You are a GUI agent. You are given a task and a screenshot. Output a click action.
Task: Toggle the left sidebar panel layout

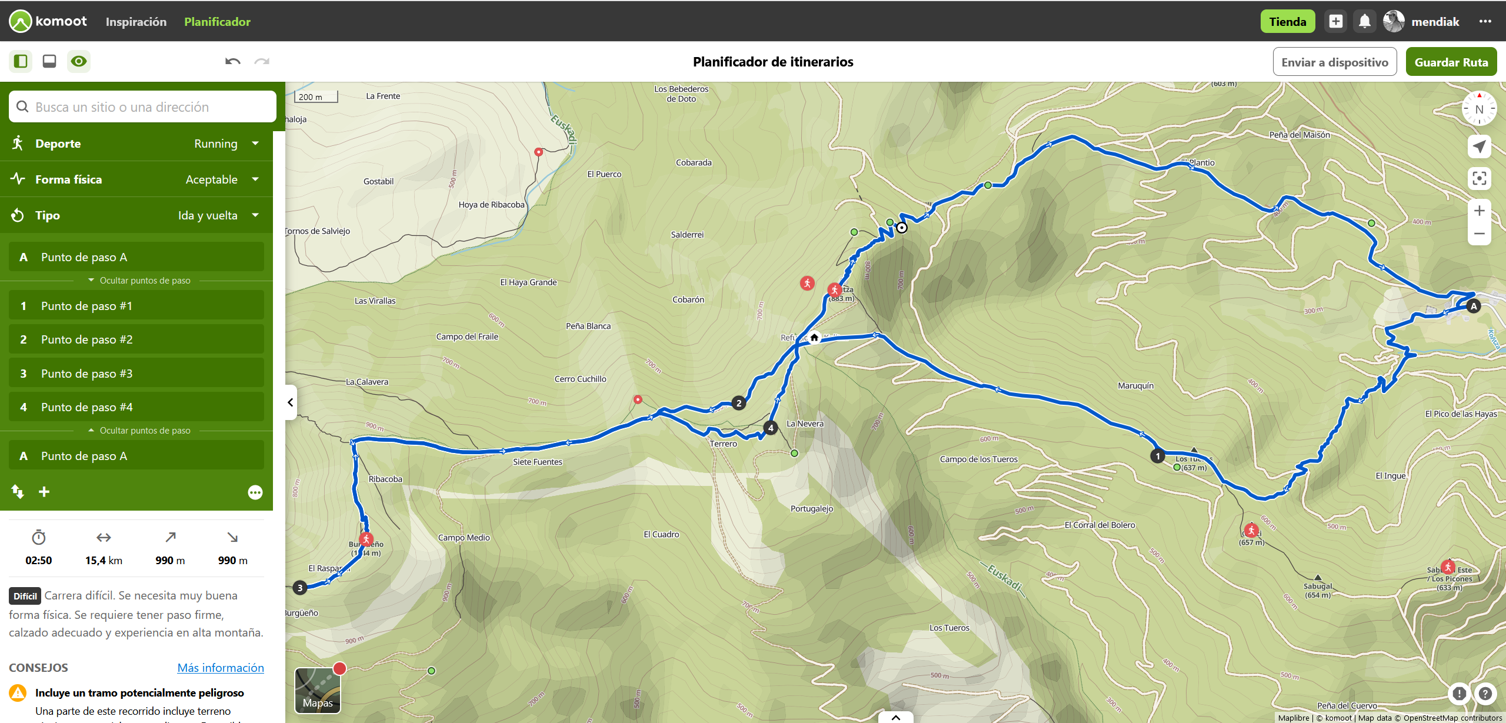point(21,61)
